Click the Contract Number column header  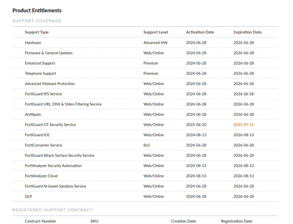(40, 221)
